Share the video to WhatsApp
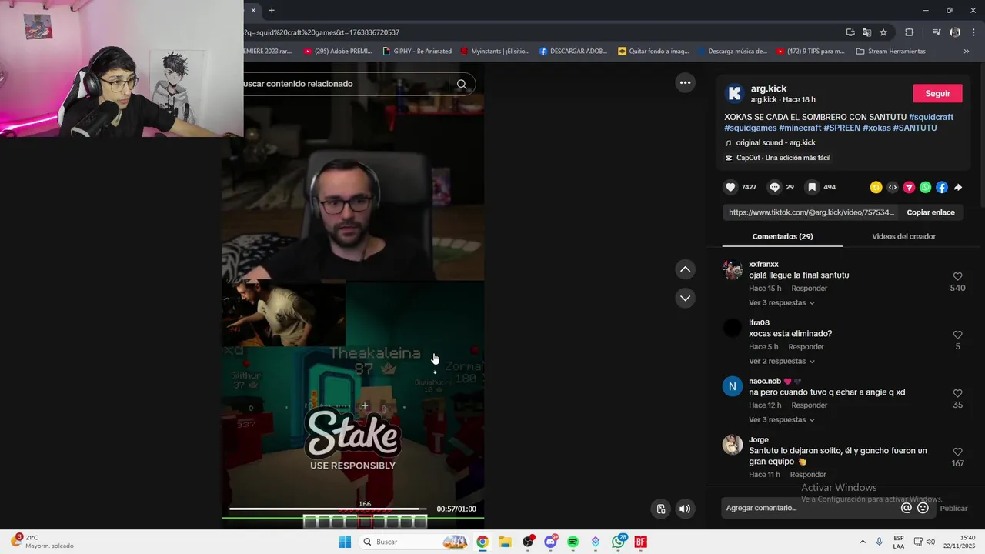985x554 pixels. pyautogui.click(x=925, y=187)
